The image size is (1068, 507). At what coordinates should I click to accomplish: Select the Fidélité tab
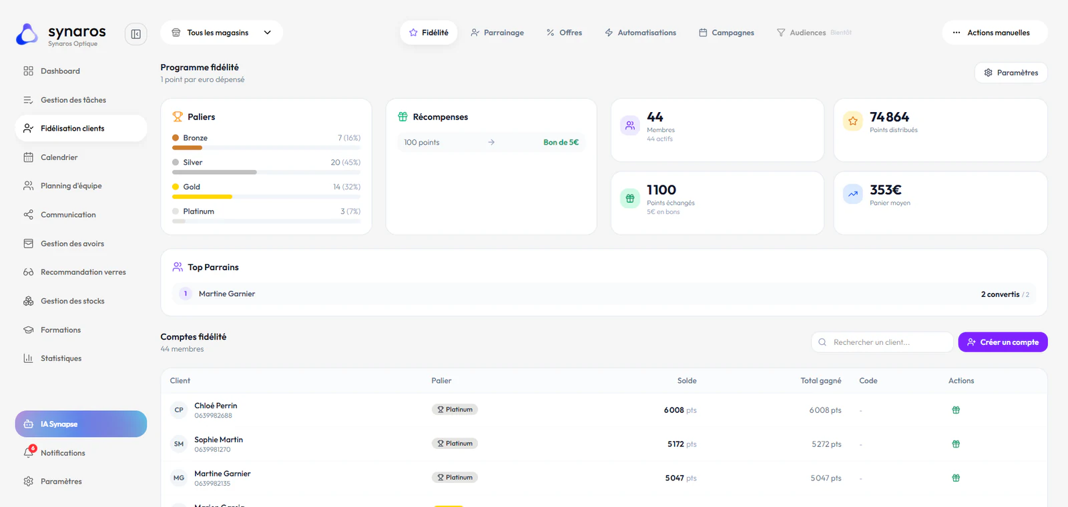(x=429, y=33)
